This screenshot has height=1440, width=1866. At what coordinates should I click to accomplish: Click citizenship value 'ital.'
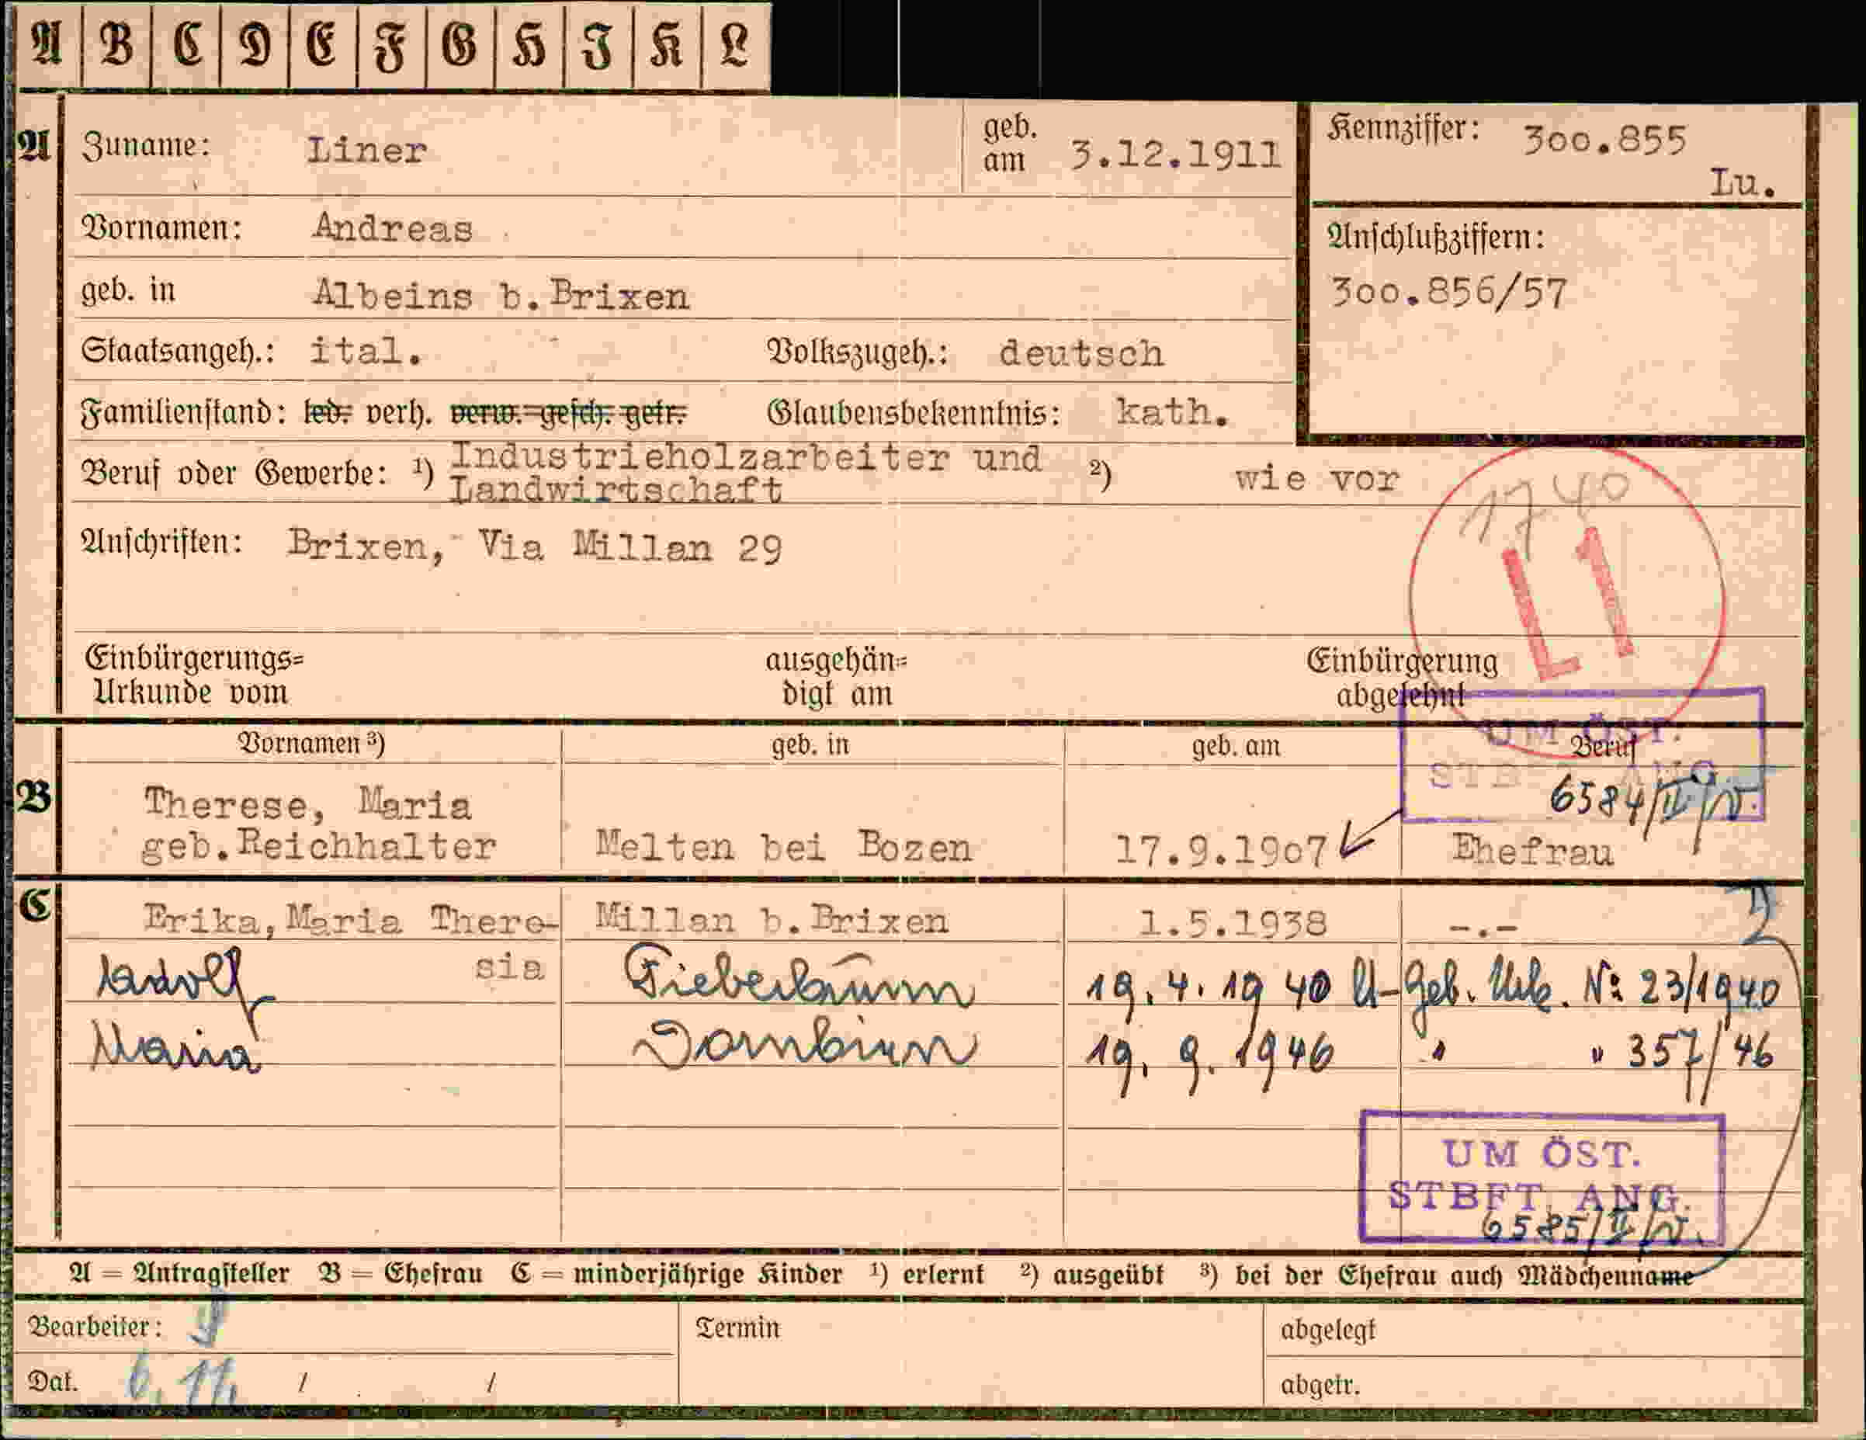(x=366, y=350)
